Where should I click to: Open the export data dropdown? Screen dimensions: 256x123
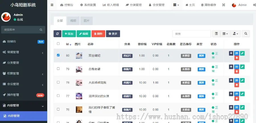tap(235, 34)
